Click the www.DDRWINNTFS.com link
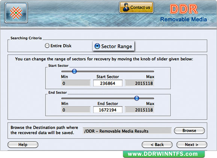 tap(164, 154)
